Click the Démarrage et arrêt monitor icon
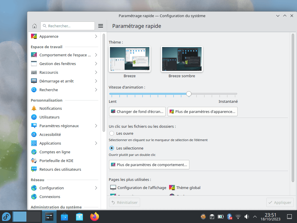 click(x=34, y=81)
